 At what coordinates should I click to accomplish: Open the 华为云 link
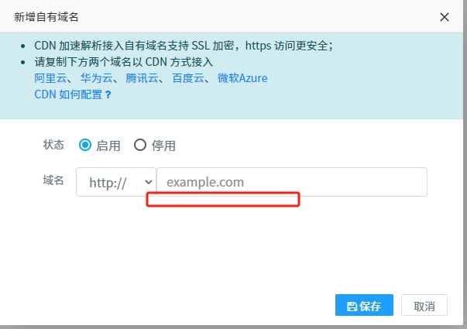coord(97,78)
